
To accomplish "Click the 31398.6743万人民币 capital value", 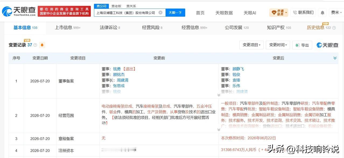I will [x=238, y=150].
